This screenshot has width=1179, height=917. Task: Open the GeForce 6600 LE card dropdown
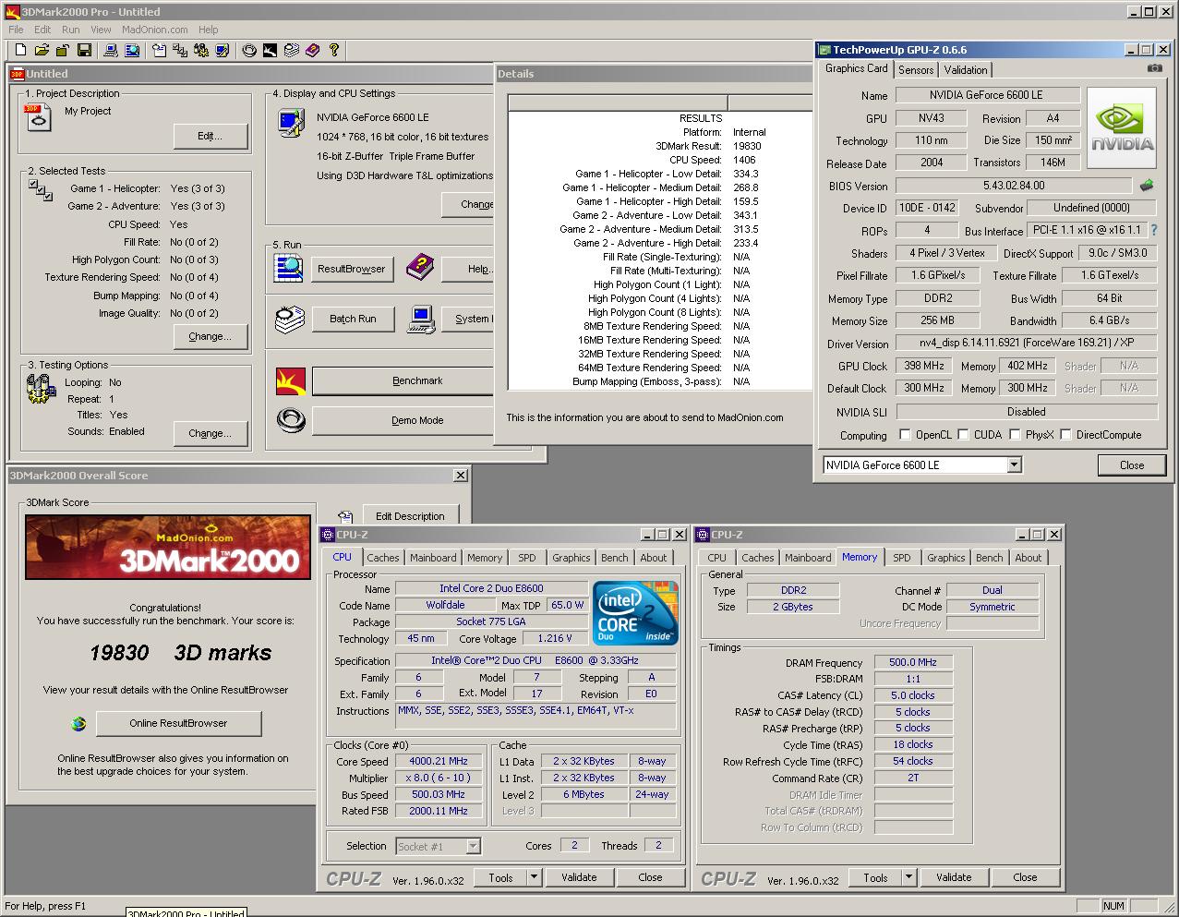point(1014,465)
